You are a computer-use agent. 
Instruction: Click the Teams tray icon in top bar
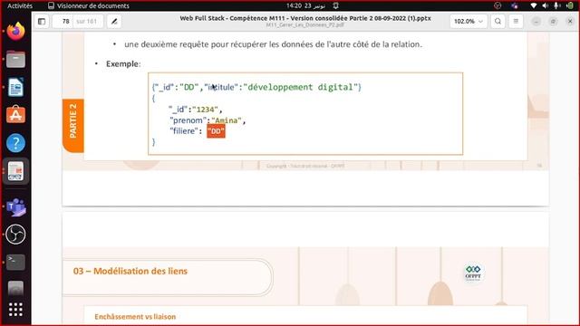[515, 5]
